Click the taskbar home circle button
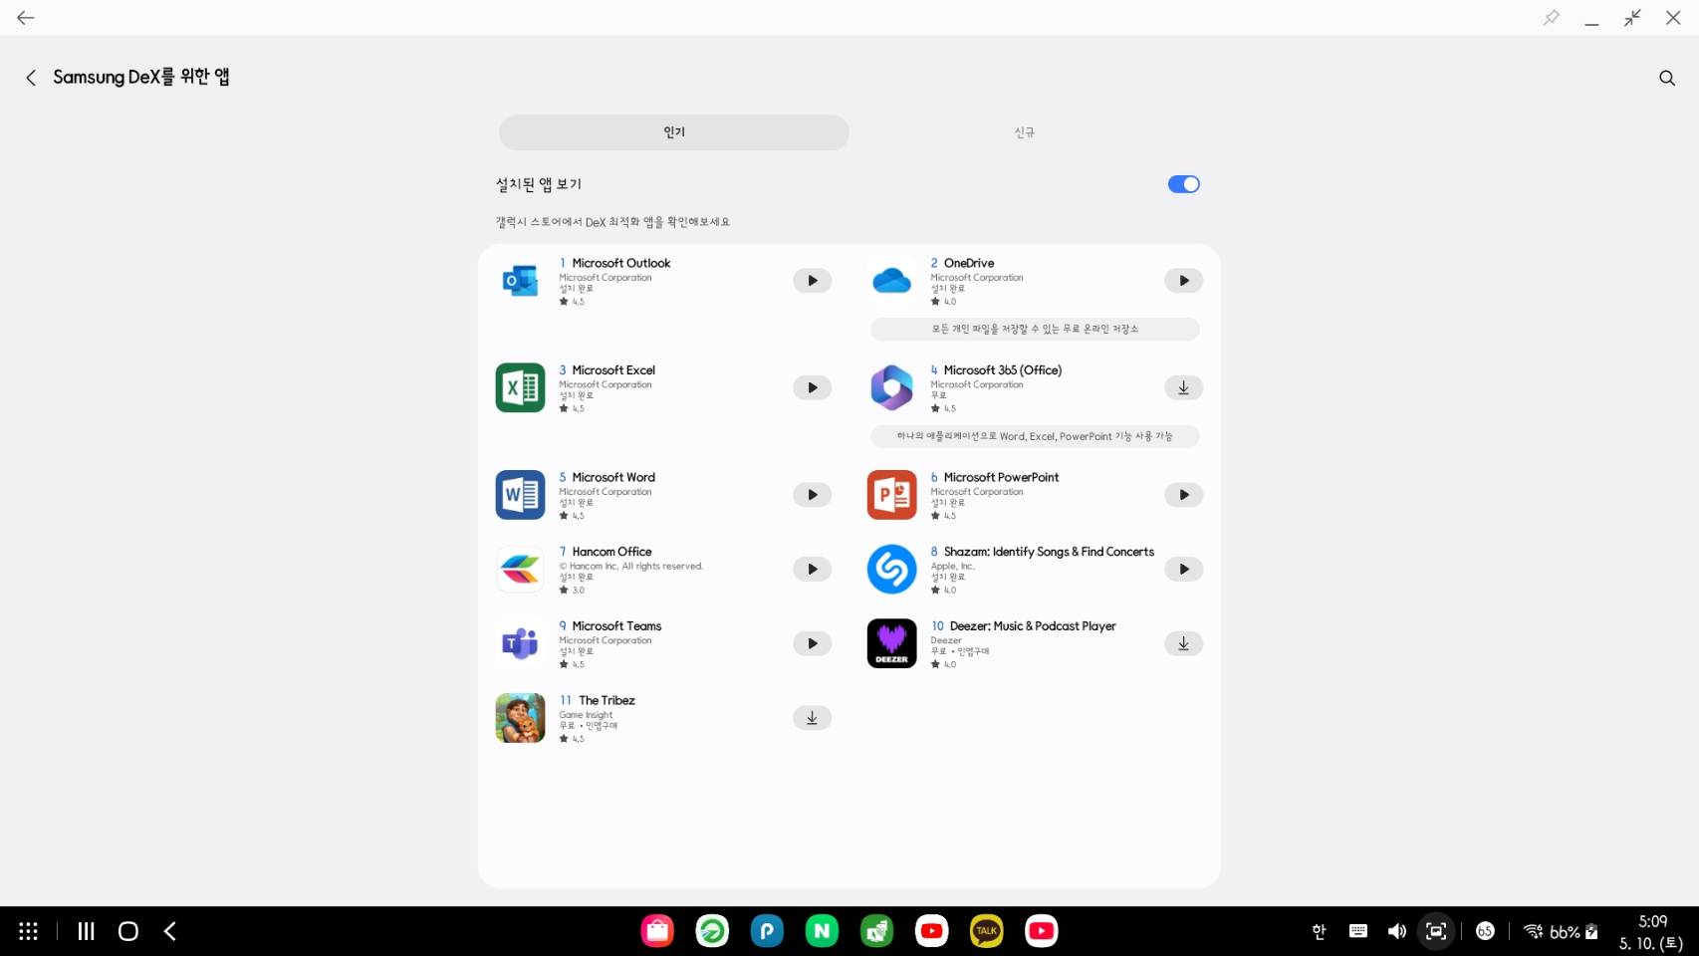1699x956 pixels. [128, 931]
